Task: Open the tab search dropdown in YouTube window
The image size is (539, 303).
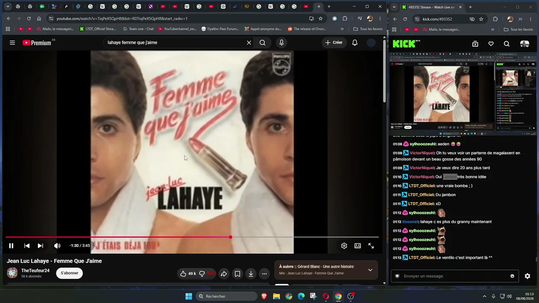Action: 7,7
